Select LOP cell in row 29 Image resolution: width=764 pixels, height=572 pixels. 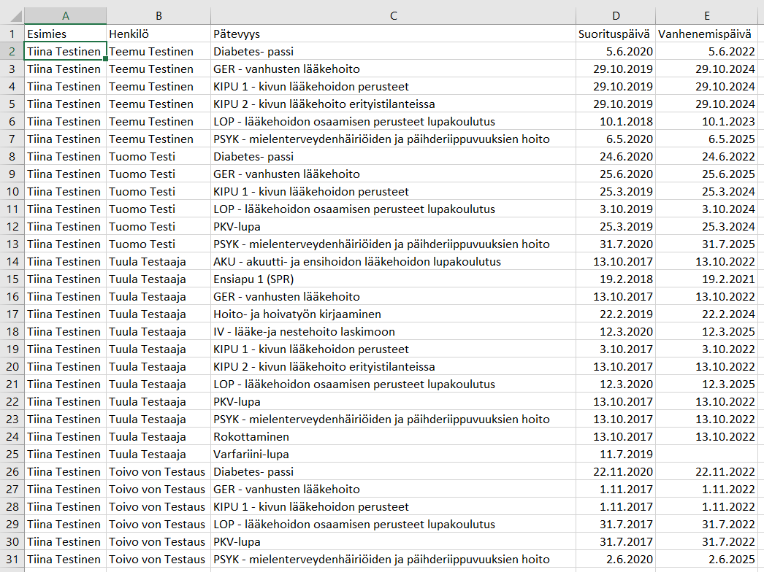pos(393,525)
